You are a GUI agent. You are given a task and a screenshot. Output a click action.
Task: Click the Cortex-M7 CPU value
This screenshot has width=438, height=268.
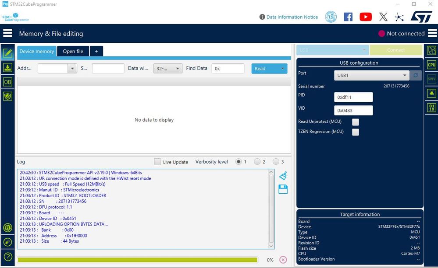click(x=410, y=254)
